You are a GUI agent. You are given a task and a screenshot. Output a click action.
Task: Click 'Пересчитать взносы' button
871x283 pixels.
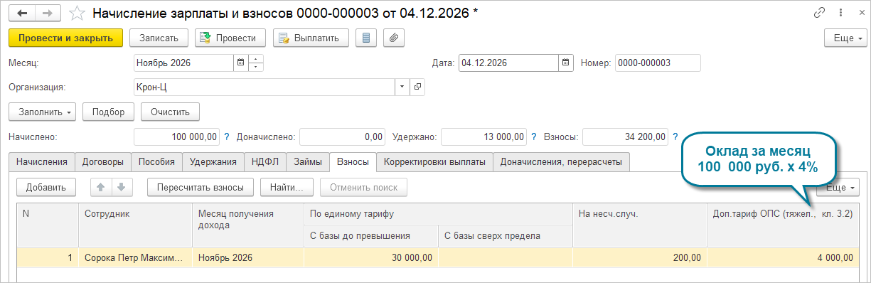[x=201, y=187]
